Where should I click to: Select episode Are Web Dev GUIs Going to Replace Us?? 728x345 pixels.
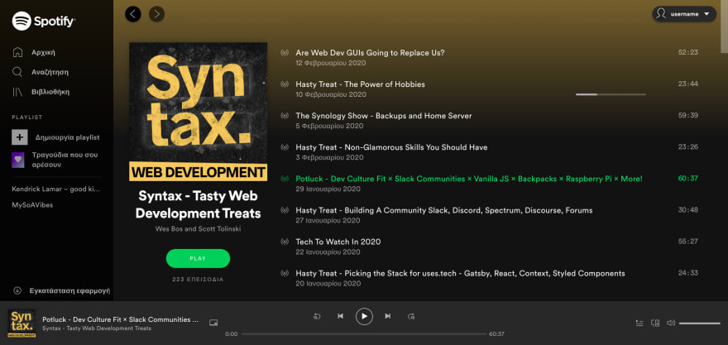coord(370,52)
